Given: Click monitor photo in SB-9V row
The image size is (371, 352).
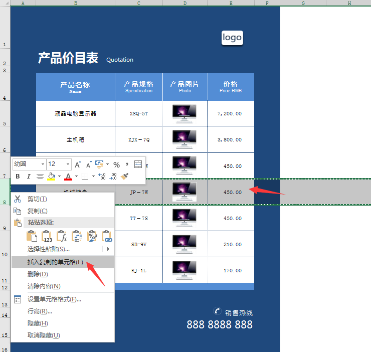Looking at the screenshot, I should 184,245.
